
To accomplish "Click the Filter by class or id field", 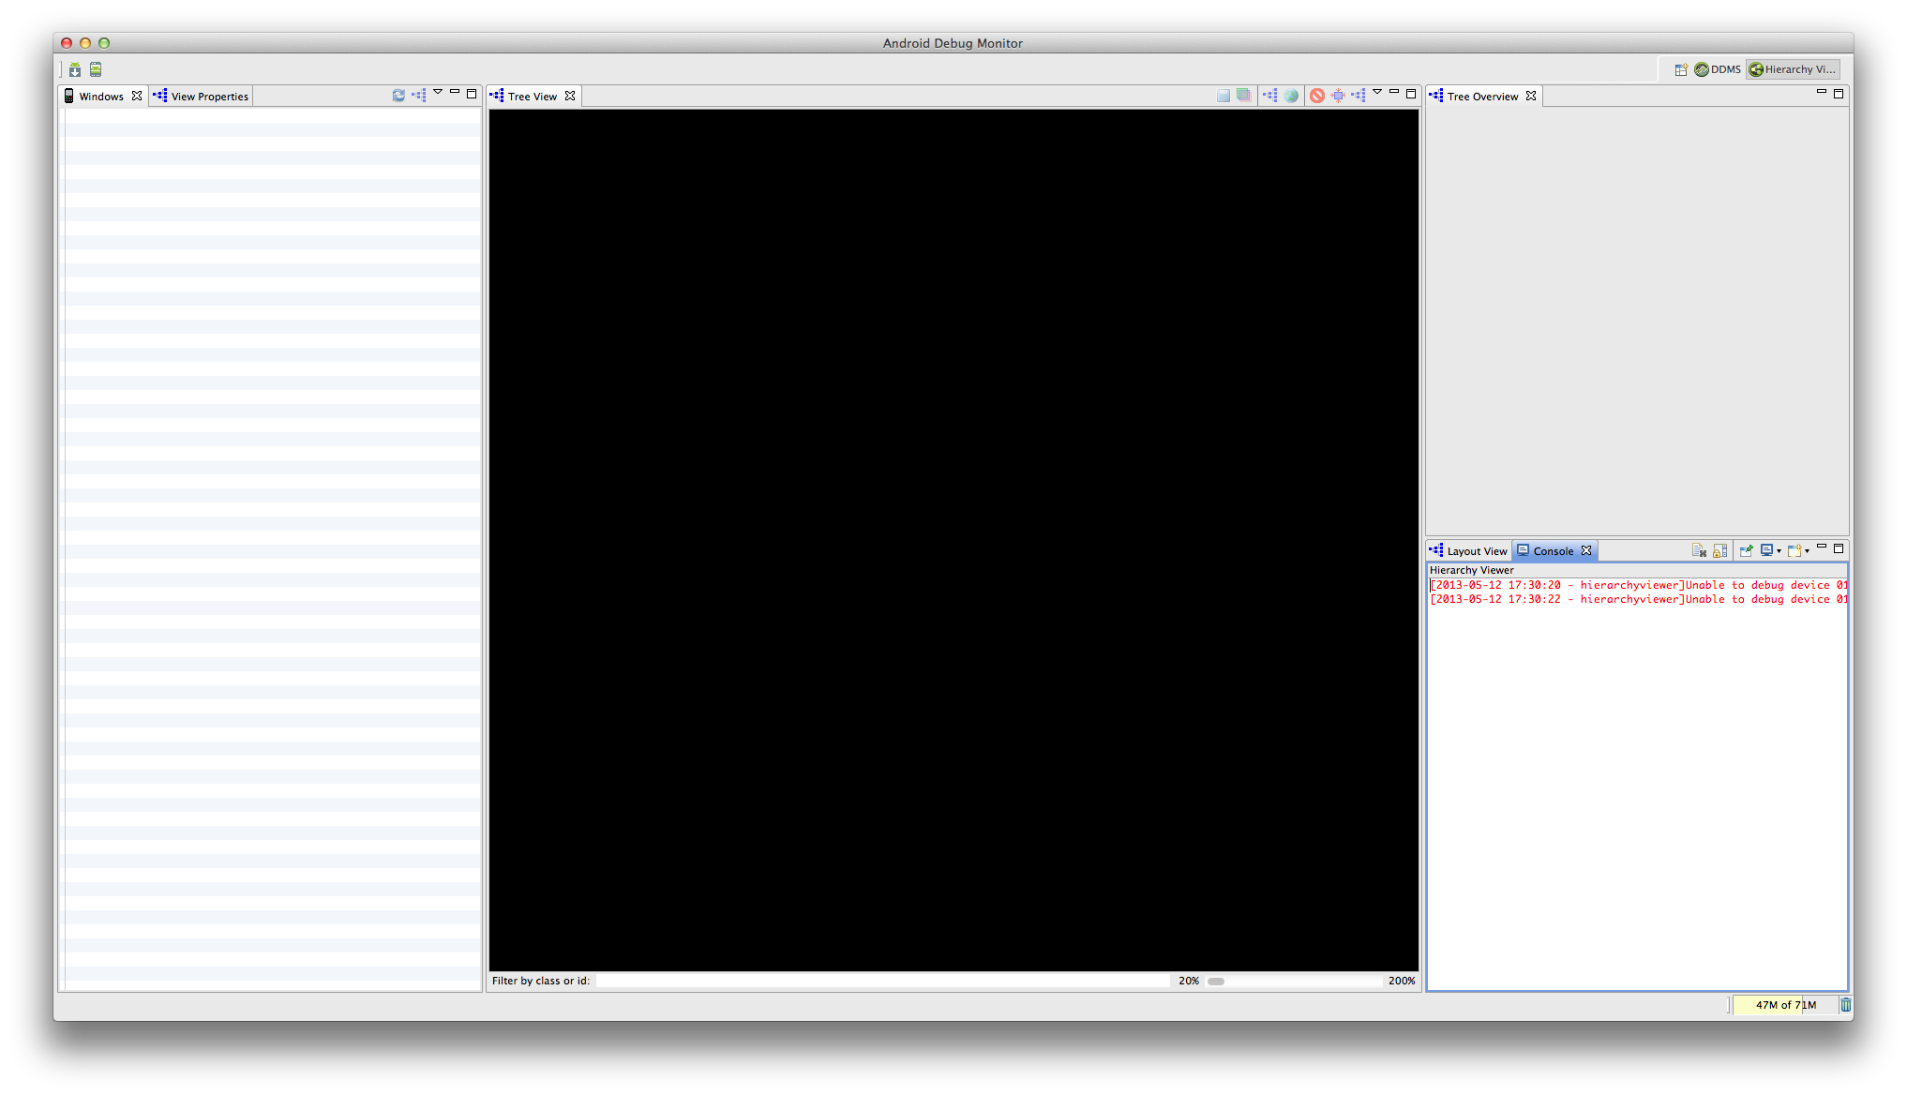I will [882, 981].
